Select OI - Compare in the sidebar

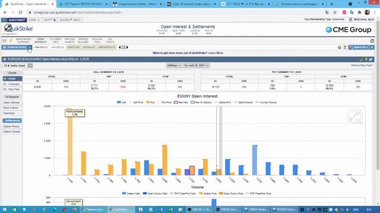[11, 84]
